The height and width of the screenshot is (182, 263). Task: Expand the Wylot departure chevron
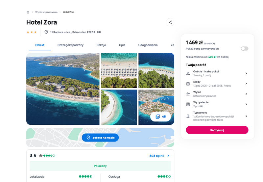tap(246, 94)
